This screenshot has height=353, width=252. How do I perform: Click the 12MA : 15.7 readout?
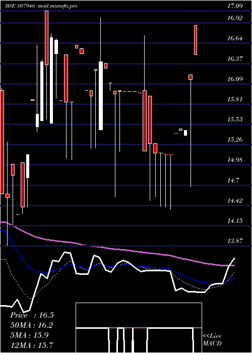[32, 345]
